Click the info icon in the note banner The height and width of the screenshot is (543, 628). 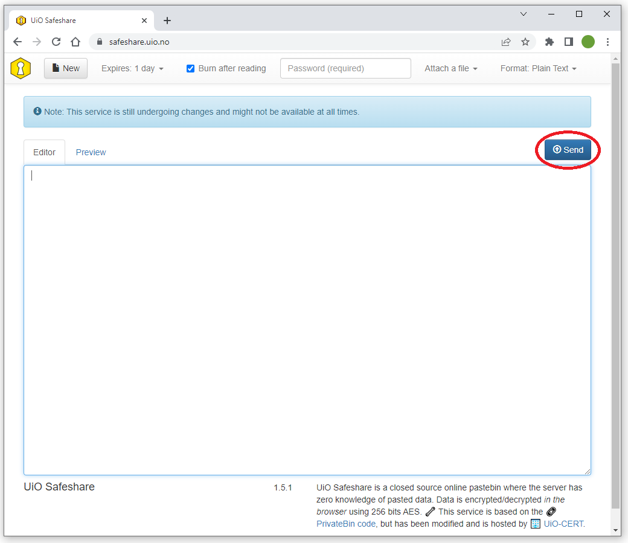[37, 111]
